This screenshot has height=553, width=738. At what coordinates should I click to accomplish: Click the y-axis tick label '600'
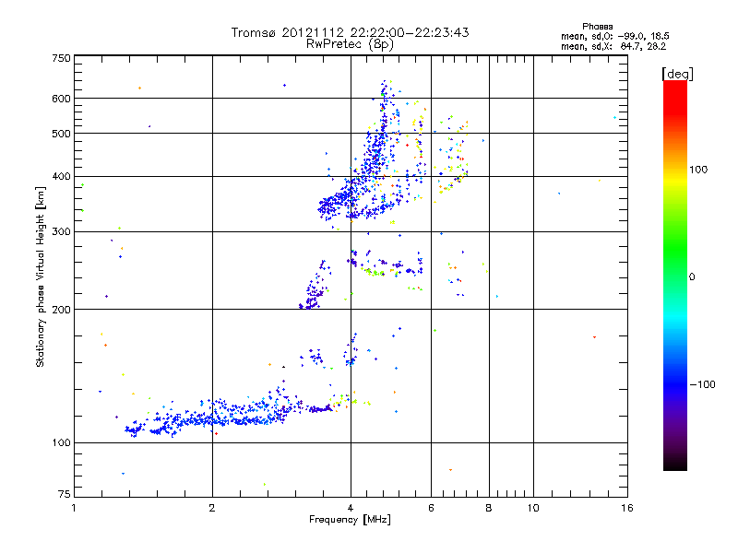61,99
